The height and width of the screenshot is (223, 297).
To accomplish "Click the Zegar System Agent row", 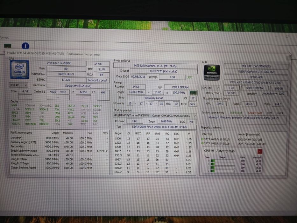I will [x=59, y=168].
